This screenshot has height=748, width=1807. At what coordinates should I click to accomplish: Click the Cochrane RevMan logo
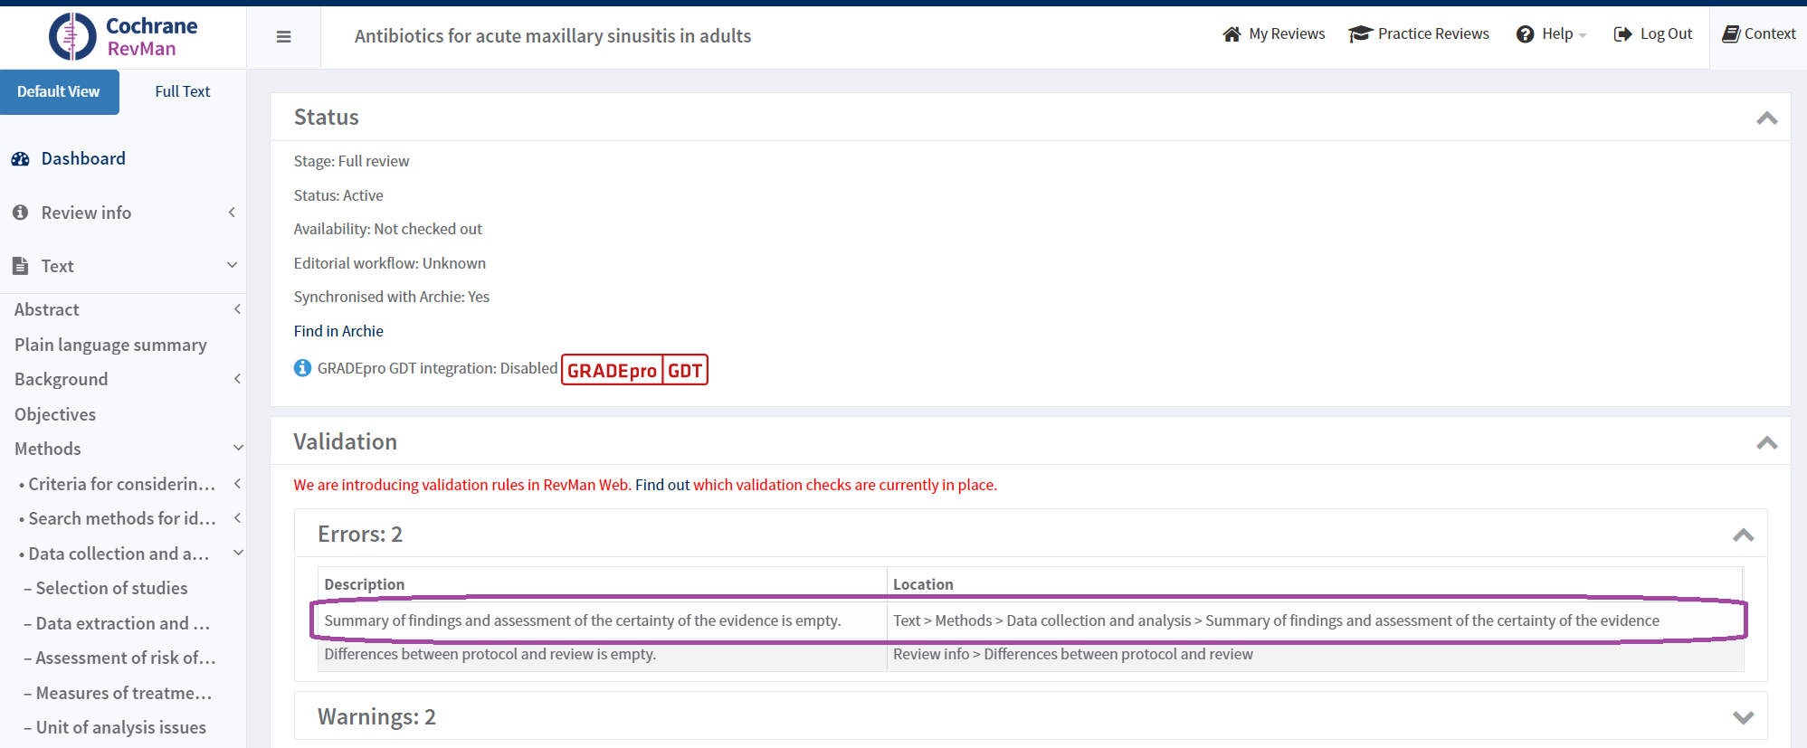123,36
